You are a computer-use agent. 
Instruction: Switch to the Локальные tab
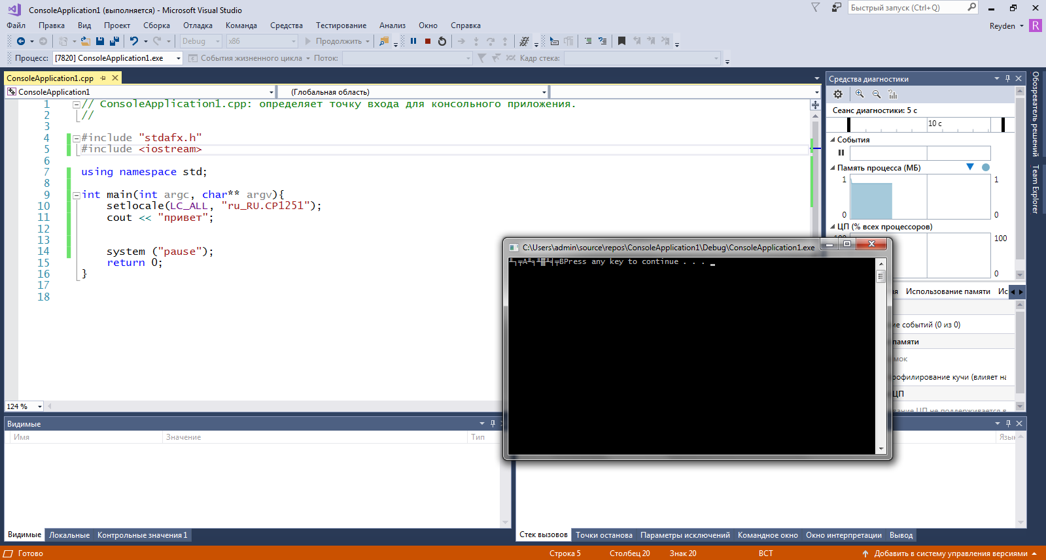click(x=69, y=535)
